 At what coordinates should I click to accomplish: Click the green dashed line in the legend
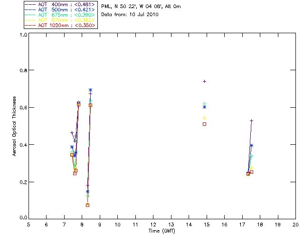click(x=30, y=15)
